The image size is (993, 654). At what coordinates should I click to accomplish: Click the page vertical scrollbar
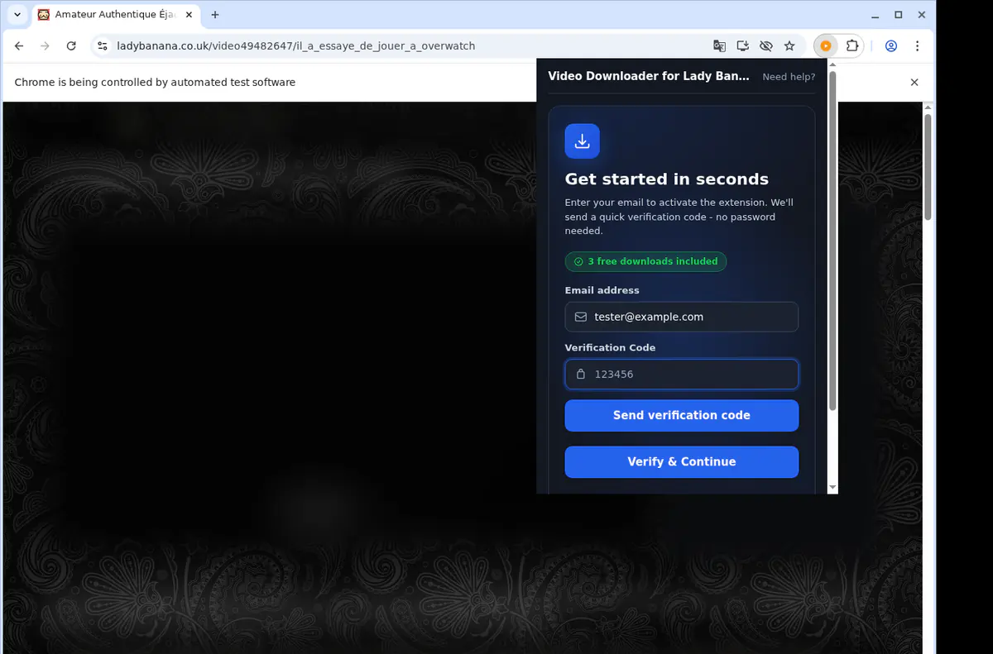coord(928,165)
